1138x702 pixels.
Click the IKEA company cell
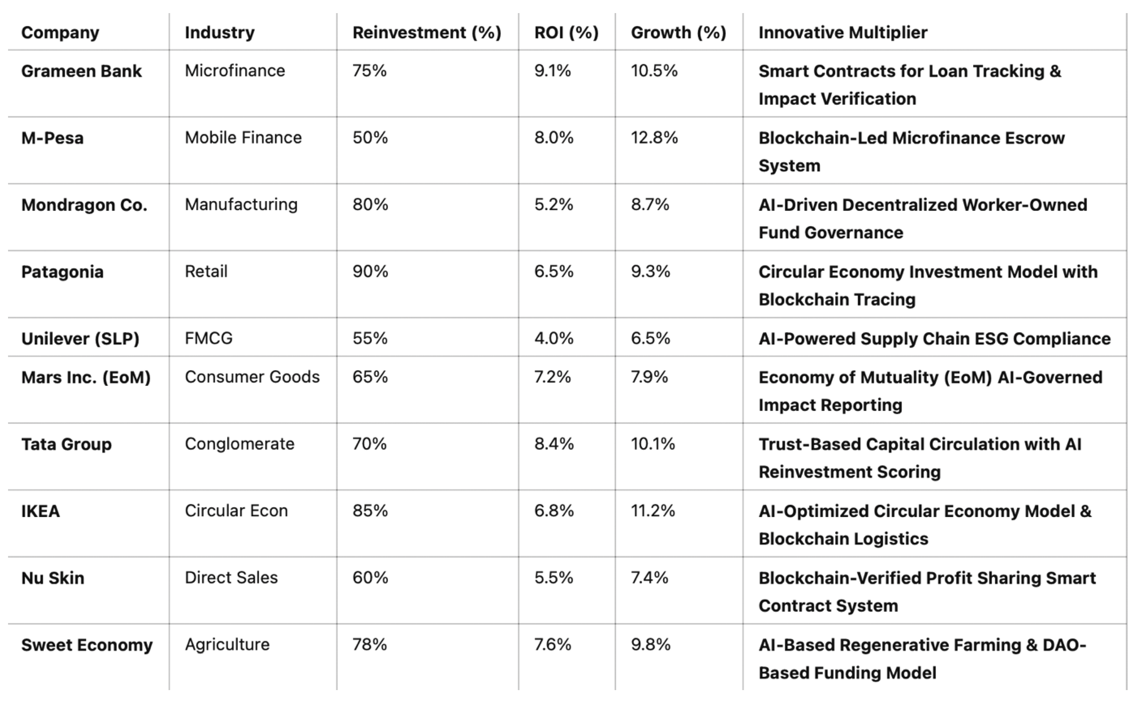pos(40,511)
